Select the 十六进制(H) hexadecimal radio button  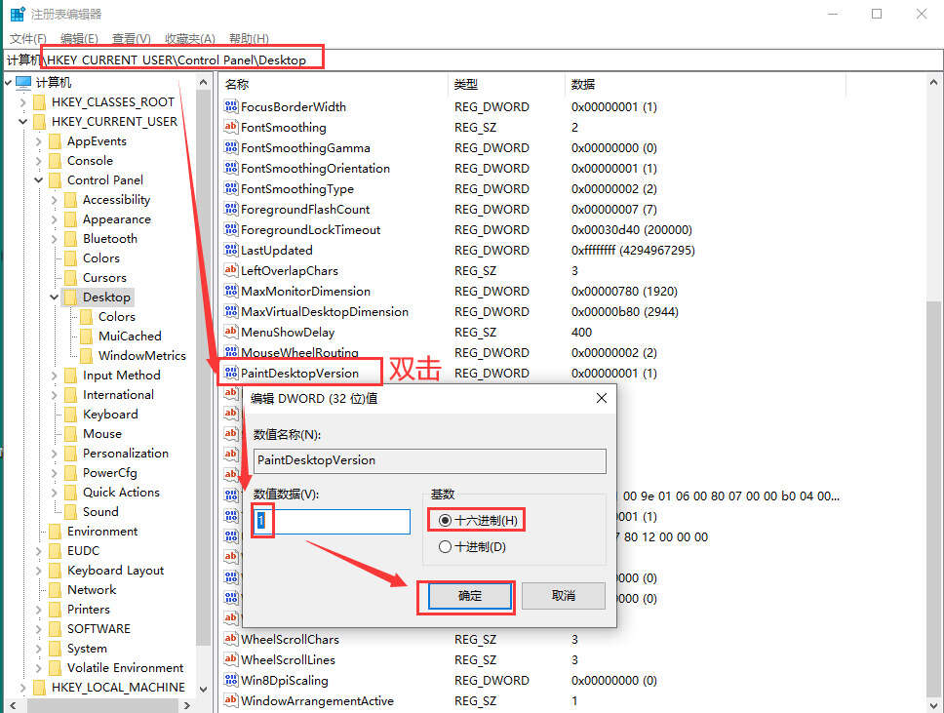(445, 520)
